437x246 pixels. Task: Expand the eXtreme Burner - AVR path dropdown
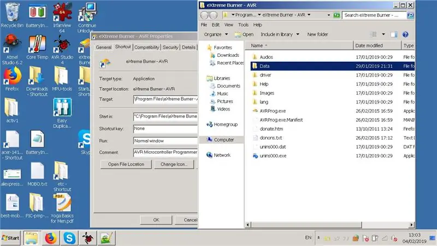[309, 15]
